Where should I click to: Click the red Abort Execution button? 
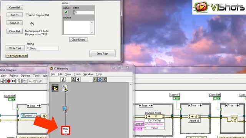[x=8, y=81]
